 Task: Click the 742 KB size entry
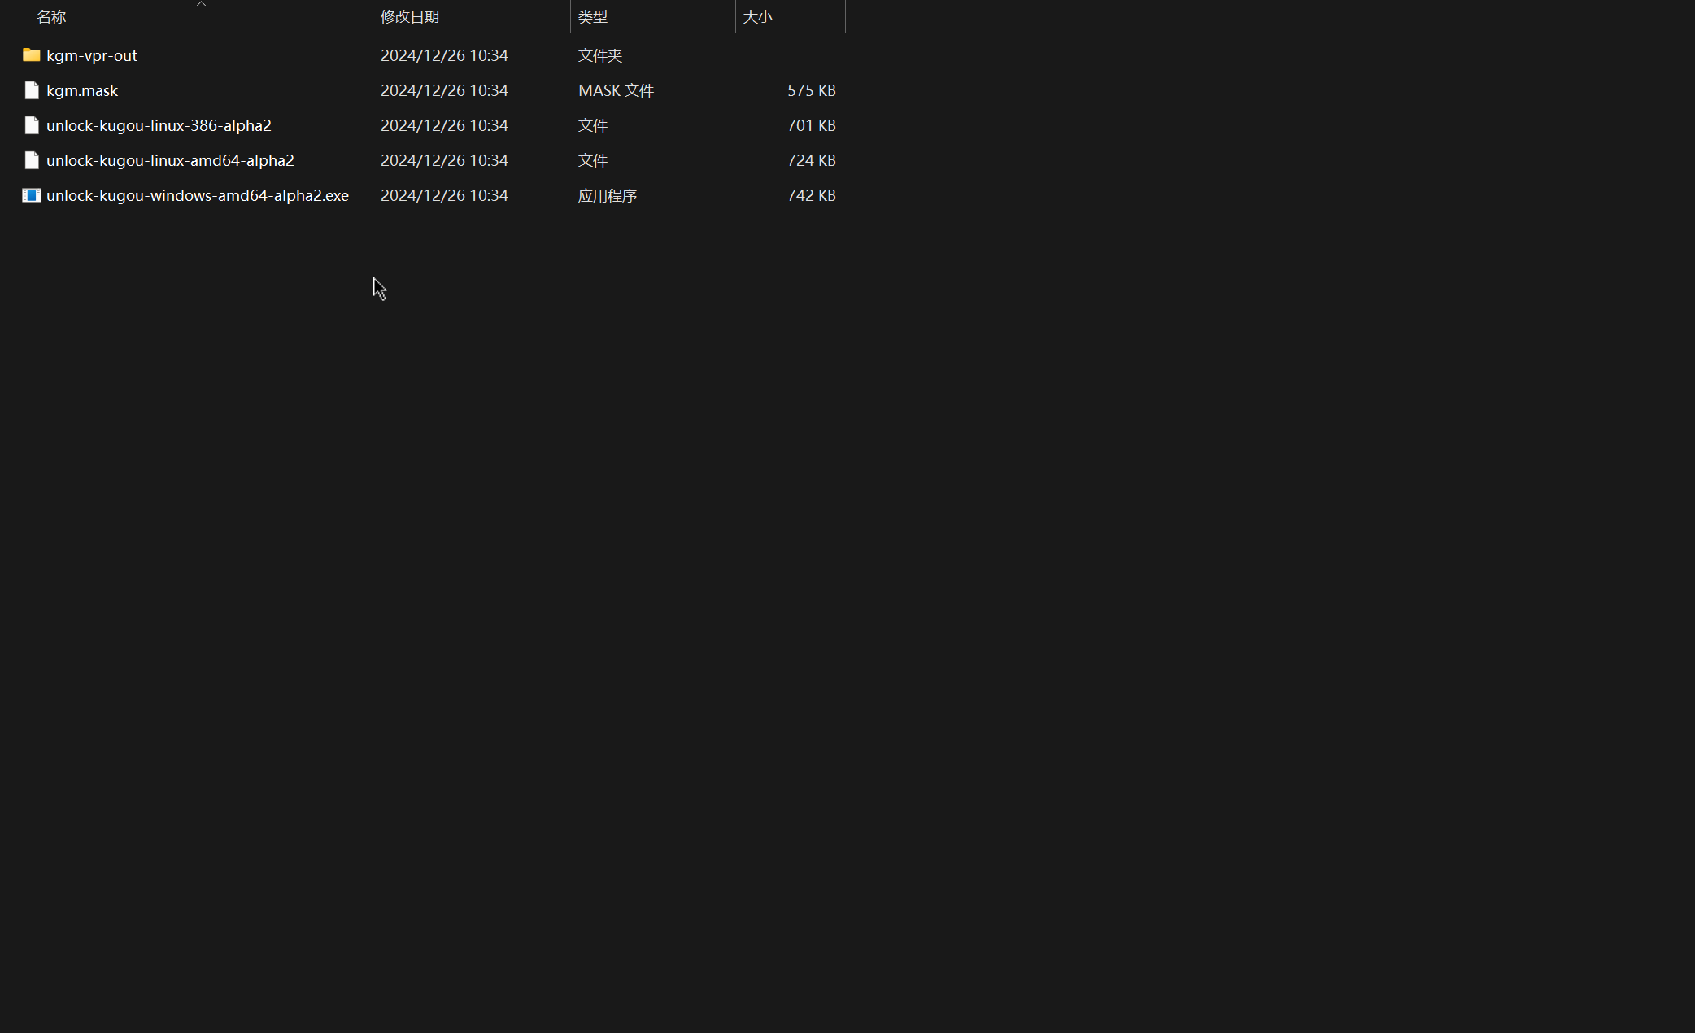[x=811, y=195]
